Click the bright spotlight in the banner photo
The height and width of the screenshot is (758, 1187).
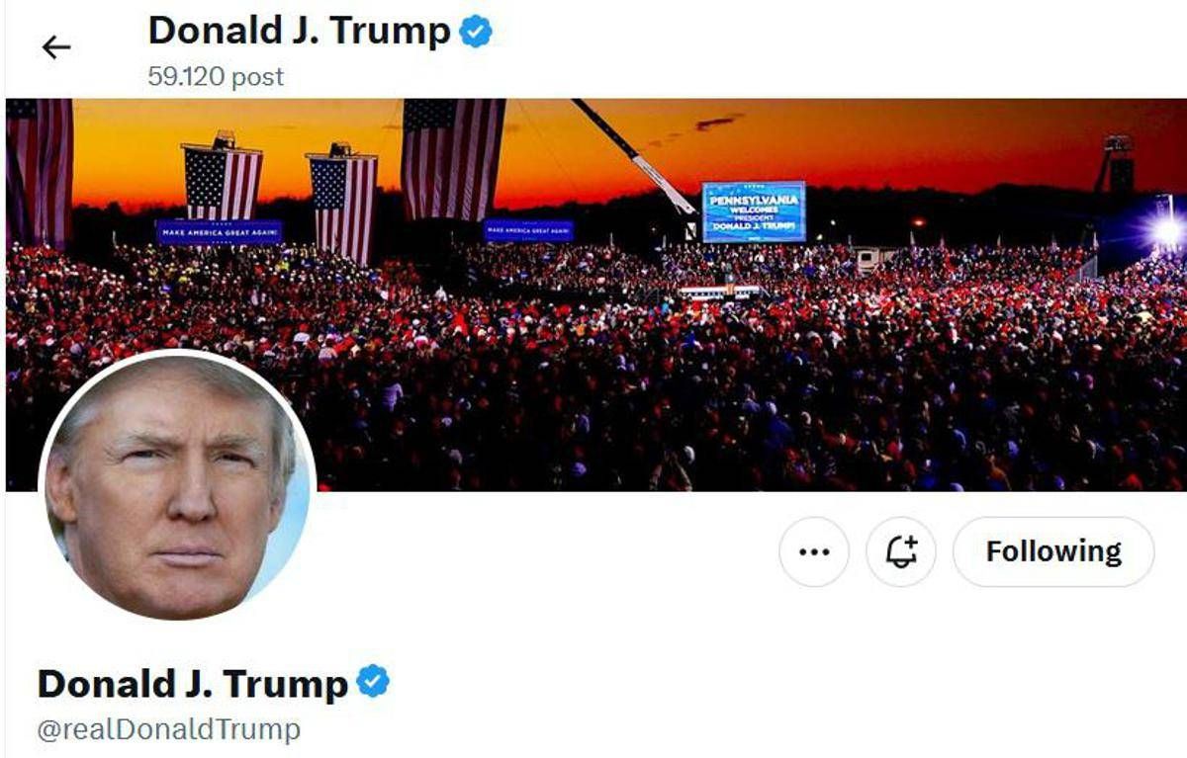click(1168, 232)
